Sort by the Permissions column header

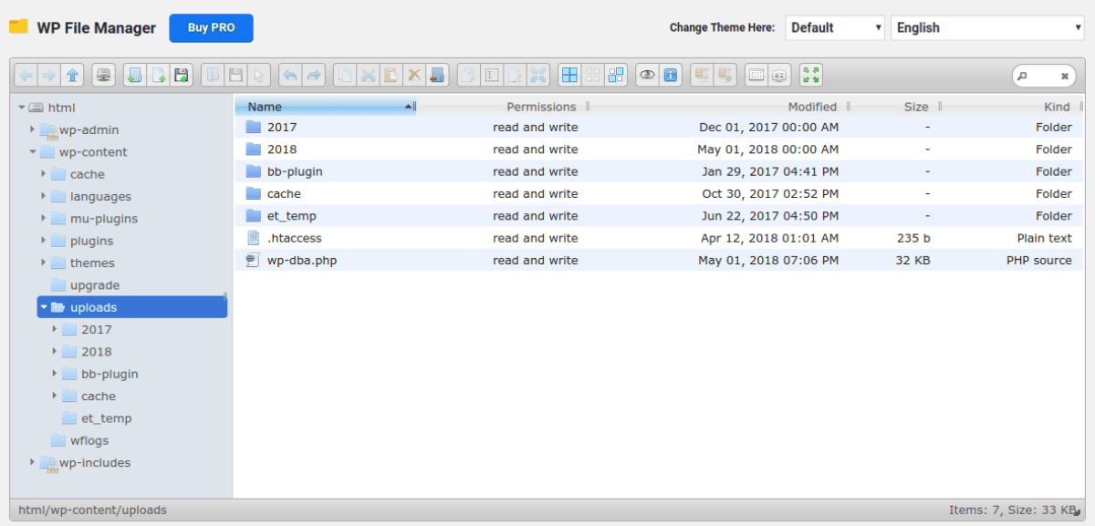pyautogui.click(x=542, y=107)
